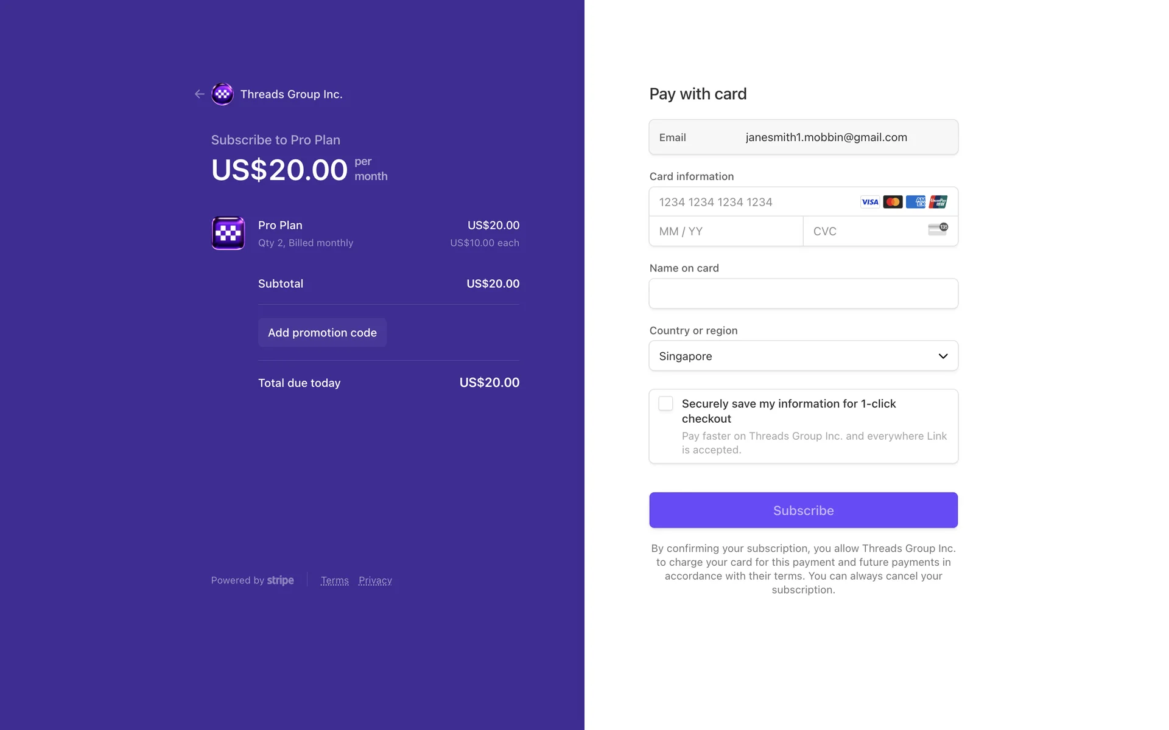The height and width of the screenshot is (730, 1169).
Task: Click Add promotion code button
Action: click(322, 333)
